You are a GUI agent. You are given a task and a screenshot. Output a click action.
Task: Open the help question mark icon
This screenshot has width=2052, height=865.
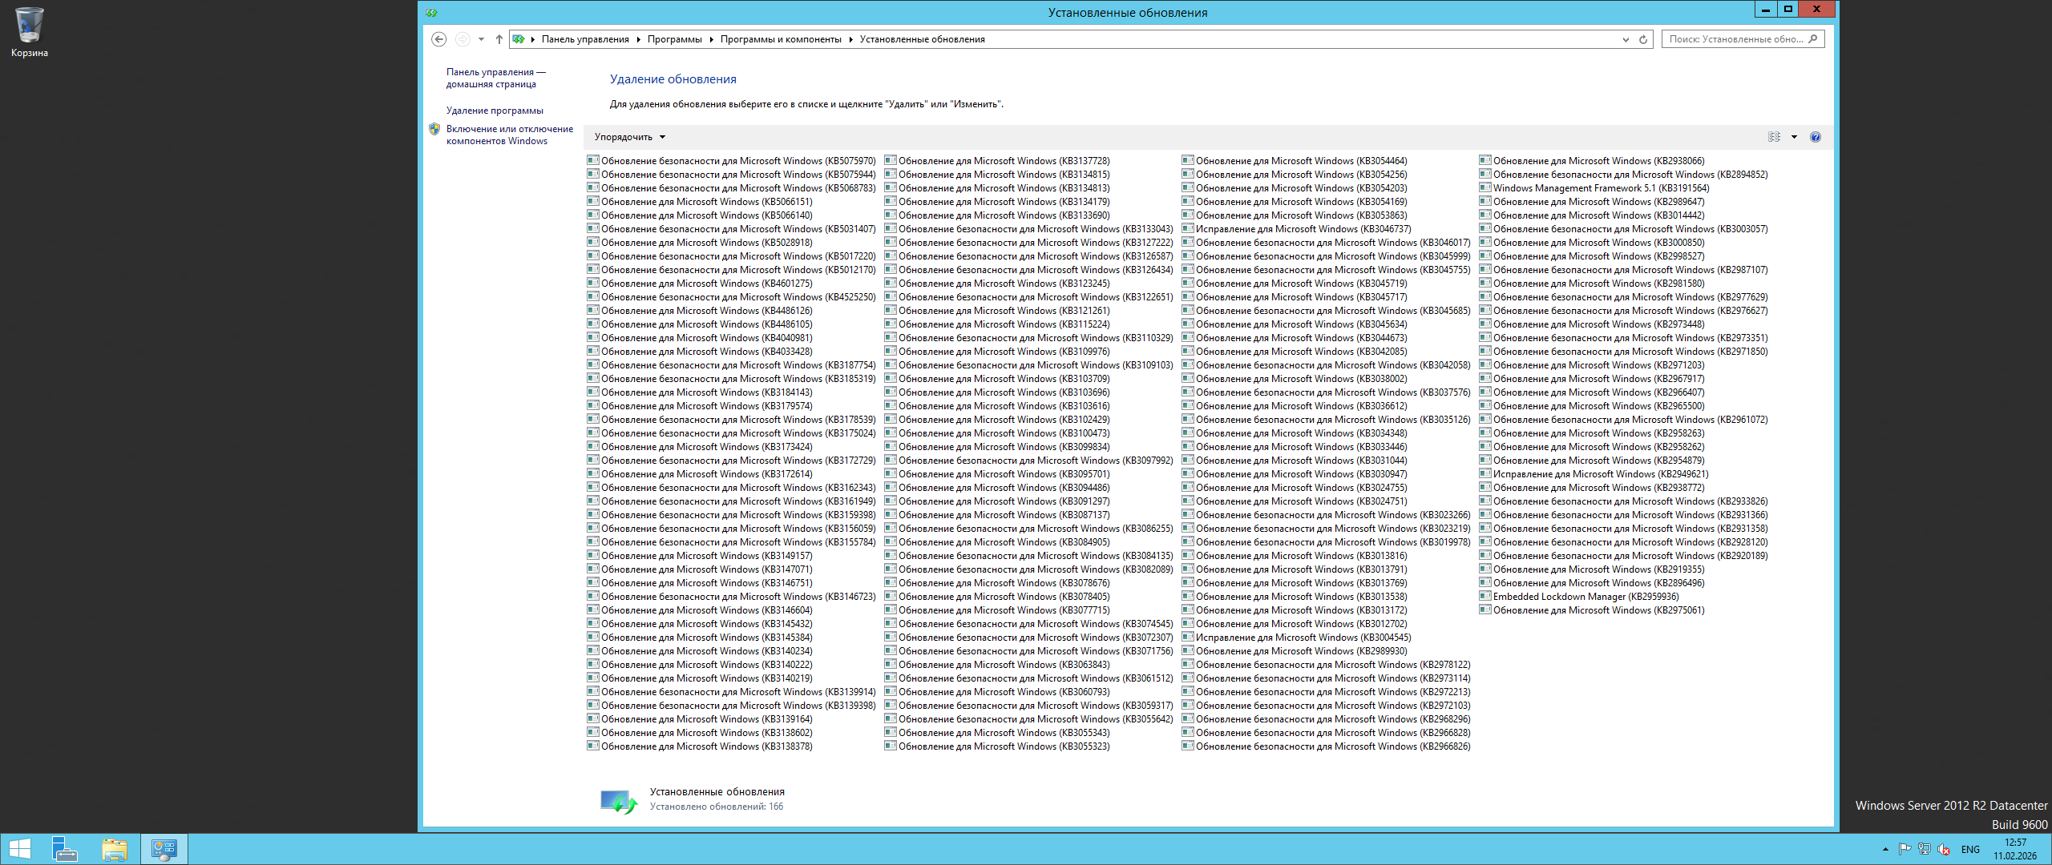(1816, 137)
